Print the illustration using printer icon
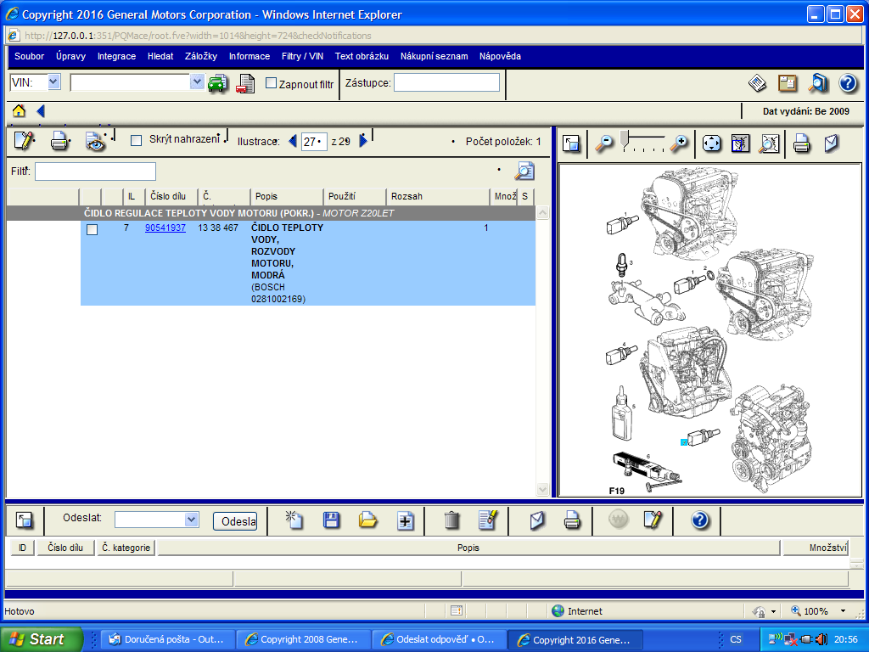The image size is (869, 652). (x=801, y=143)
